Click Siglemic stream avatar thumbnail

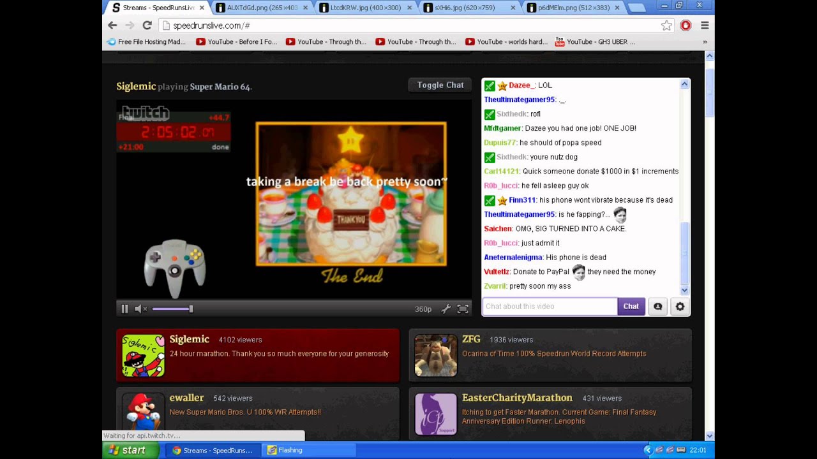click(143, 355)
